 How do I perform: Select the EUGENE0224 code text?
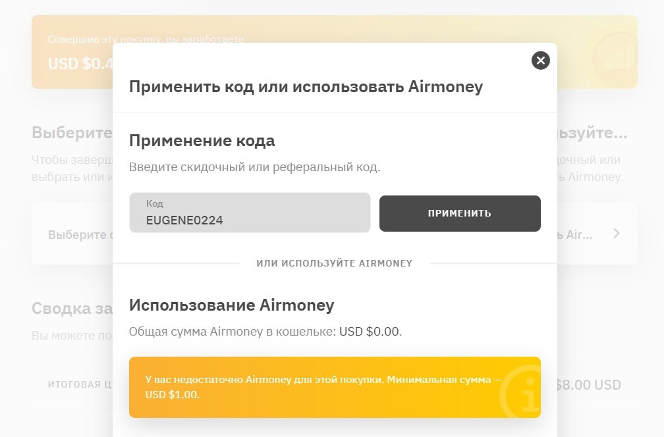tap(184, 220)
